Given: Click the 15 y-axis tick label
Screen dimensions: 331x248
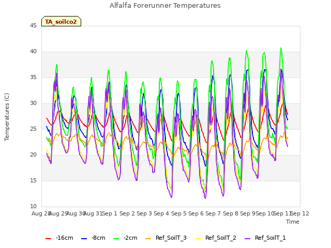Looking at the screenshot, I should [33, 180].
